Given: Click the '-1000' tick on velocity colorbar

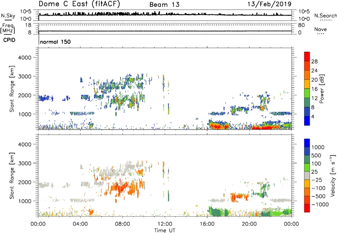Looking at the screenshot, I should click(320, 204).
